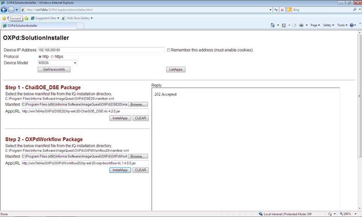Image resolution: width=362 pixels, height=217 pixels.
Task: Click the GetVersionInfo button
Action: coord(54,70)
